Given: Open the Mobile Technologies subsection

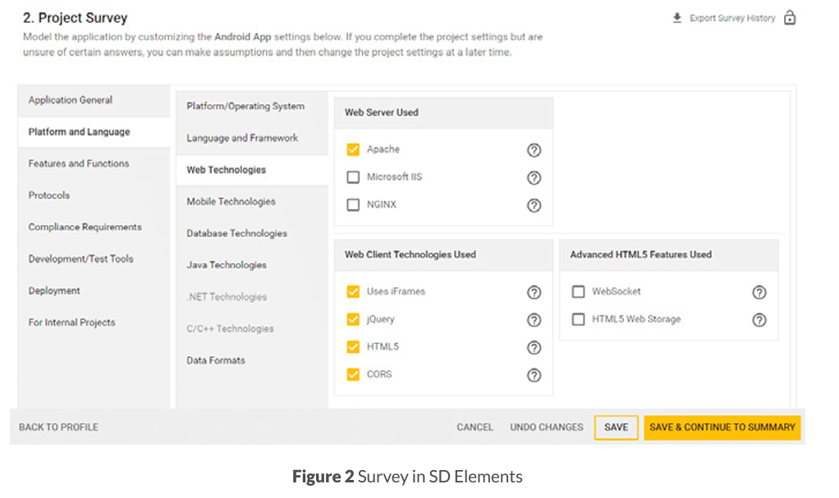Looking at the screenshot, I should coord(252,202).
